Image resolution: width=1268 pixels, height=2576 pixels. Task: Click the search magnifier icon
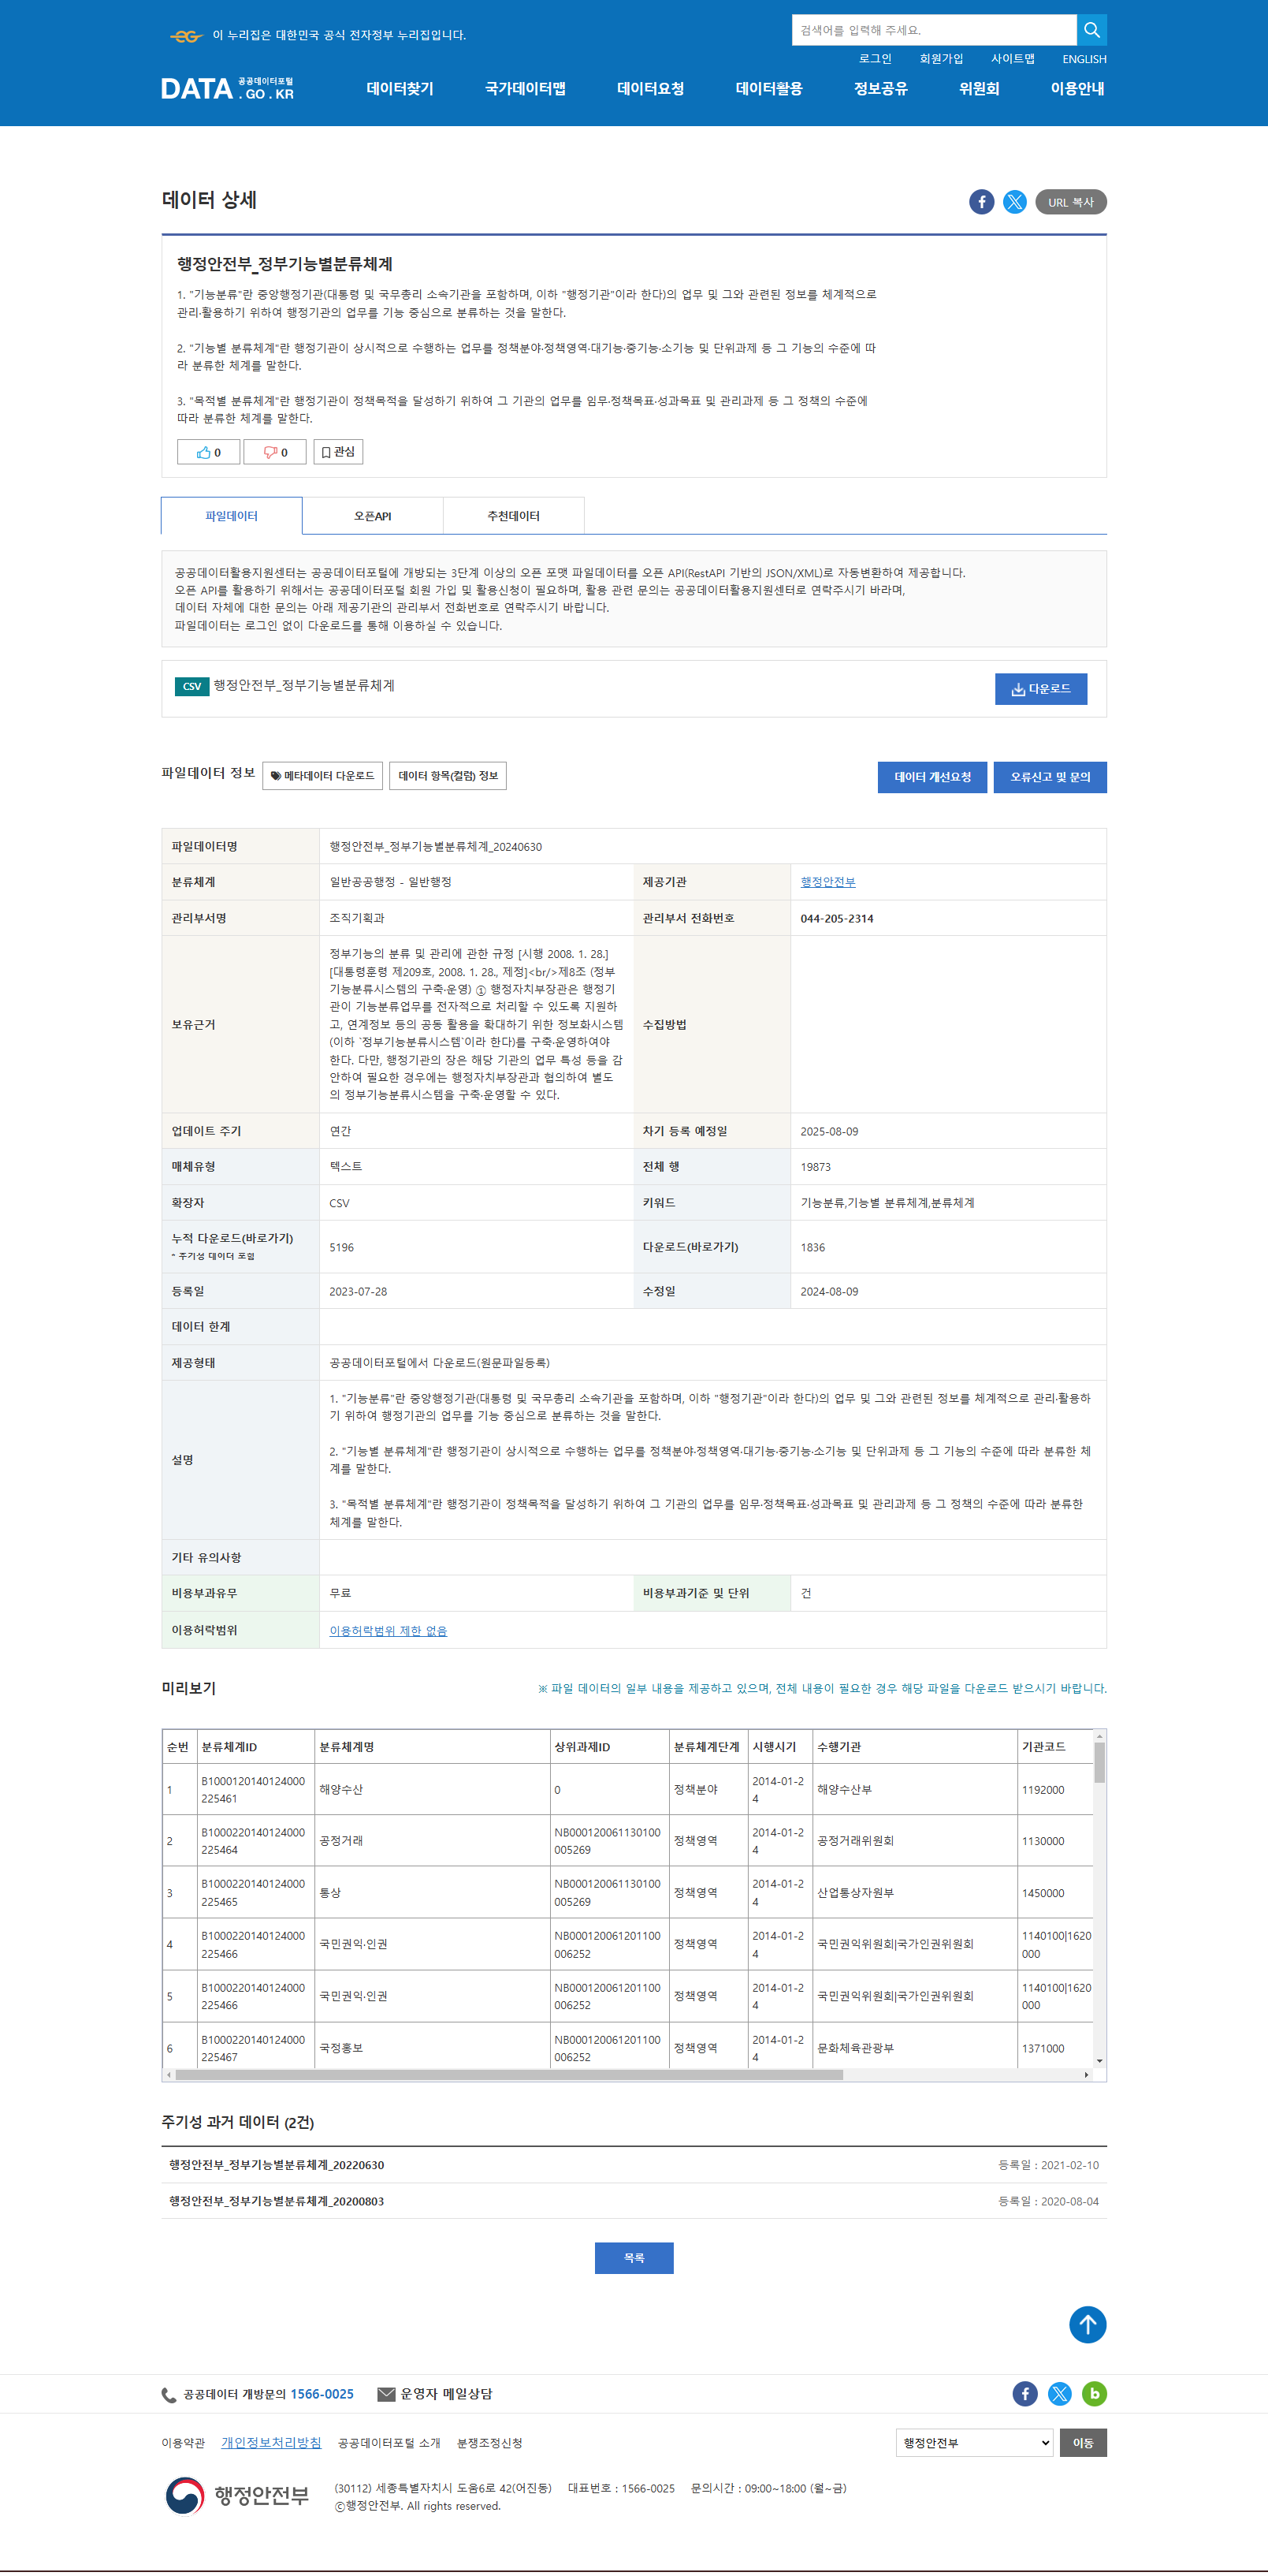pyautogui.click(x=1091, y=30)
